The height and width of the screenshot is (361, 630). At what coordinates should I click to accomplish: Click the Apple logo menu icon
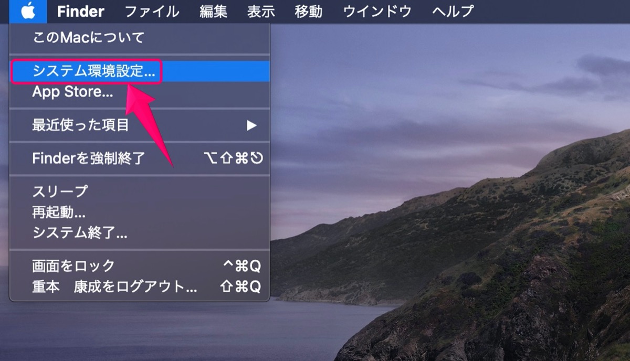pyautogui.click(x=28, y=11)
